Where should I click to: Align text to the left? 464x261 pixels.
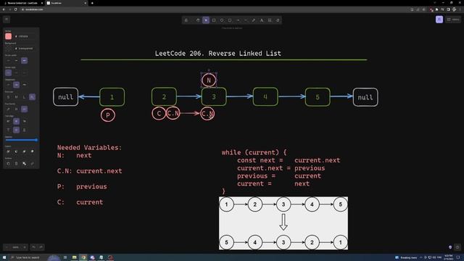click(8, 121)
